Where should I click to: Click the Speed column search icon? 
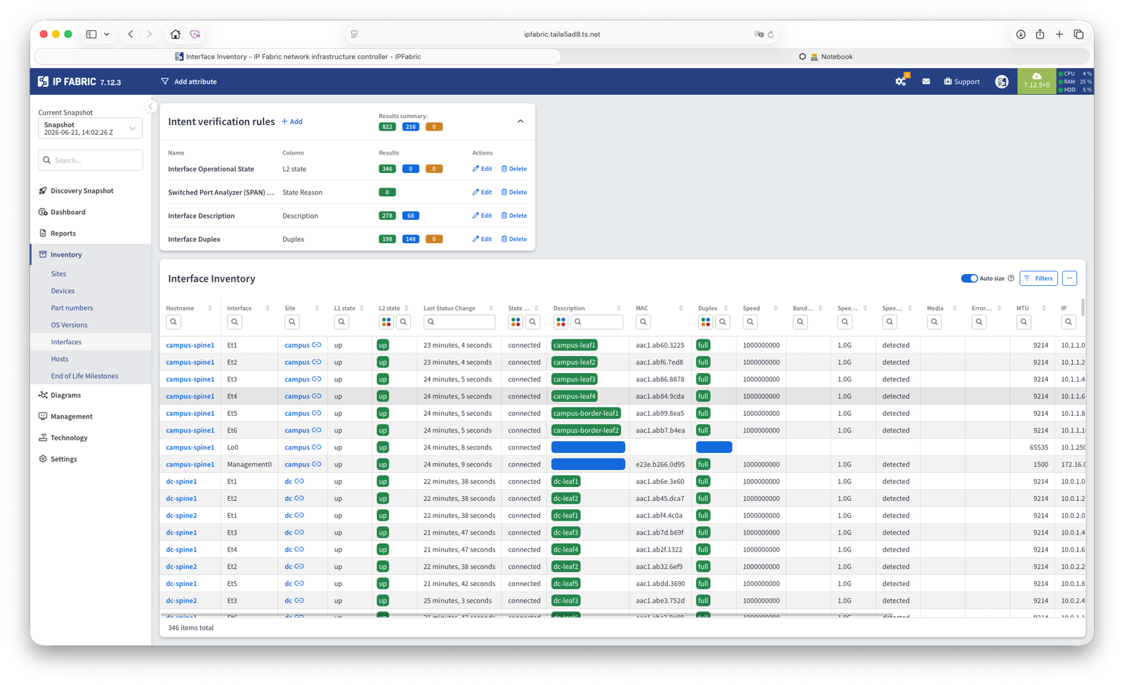[750, 322]
